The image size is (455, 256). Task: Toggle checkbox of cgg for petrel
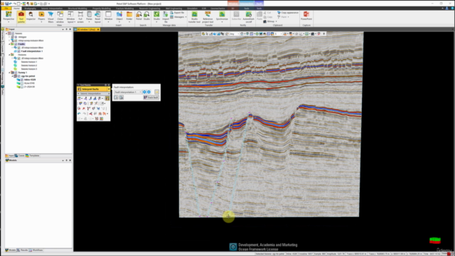pyautogui.click(x=19, y=76)
